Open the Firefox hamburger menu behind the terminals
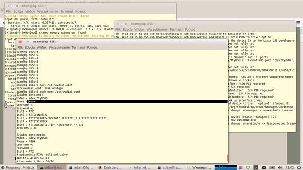This screenshot has height=170, width=303. [x=298, y=23]
